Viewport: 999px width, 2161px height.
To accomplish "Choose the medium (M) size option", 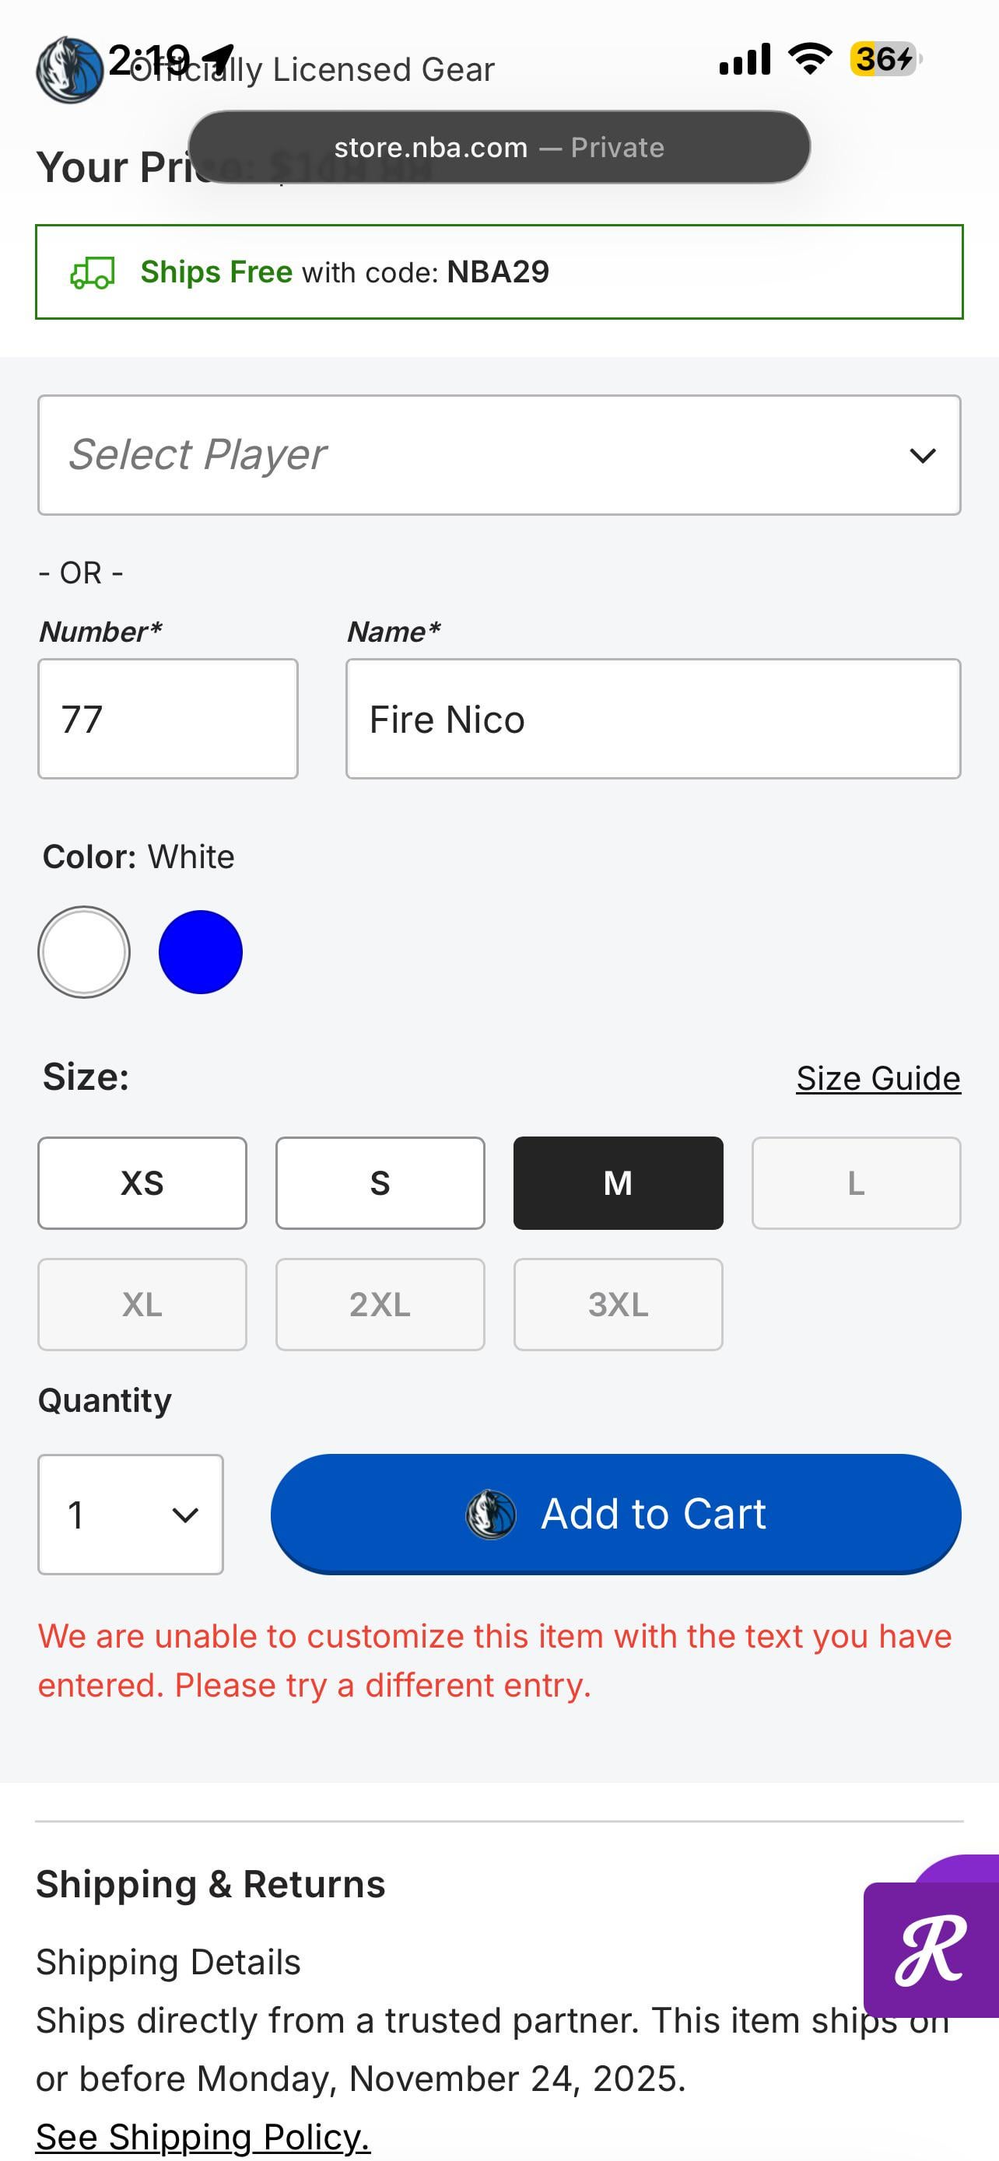I will click(619, 1183).
